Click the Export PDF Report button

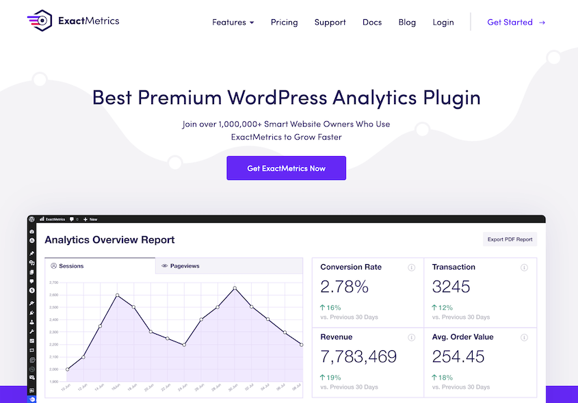point(510,239)
